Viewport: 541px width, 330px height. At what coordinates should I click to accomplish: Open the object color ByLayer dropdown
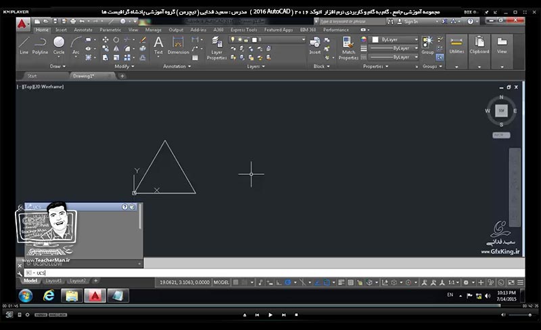click(394, 40)
